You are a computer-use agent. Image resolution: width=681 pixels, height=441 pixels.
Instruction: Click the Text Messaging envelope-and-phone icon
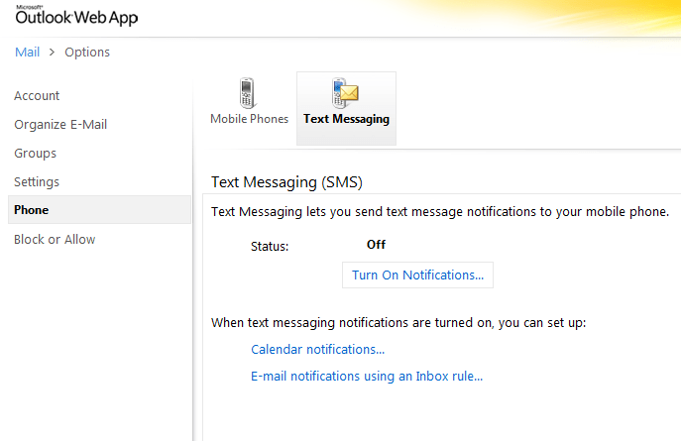345,93
